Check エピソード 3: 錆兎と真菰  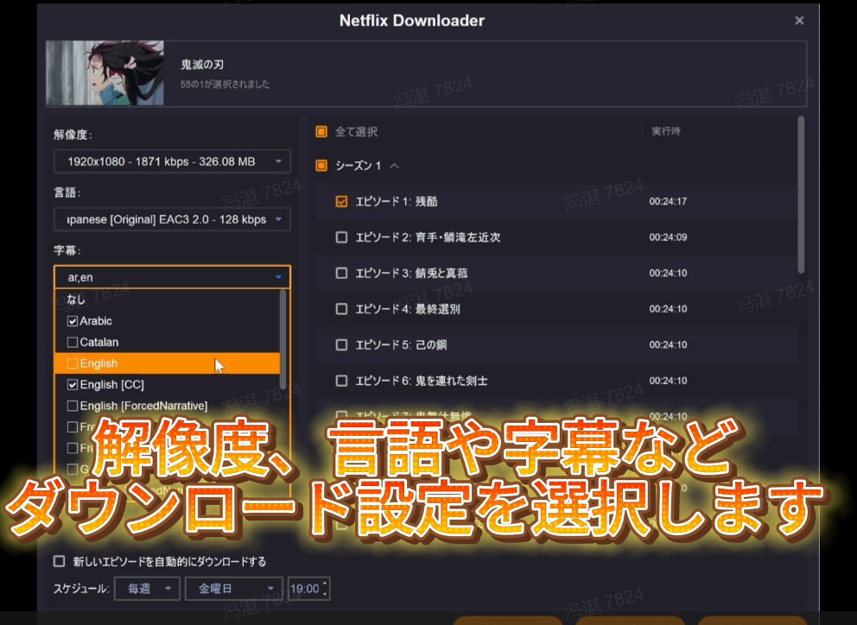(341, 273)
